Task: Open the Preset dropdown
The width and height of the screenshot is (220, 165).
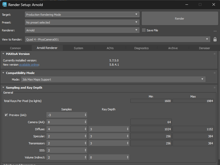Action: point(82,22)
